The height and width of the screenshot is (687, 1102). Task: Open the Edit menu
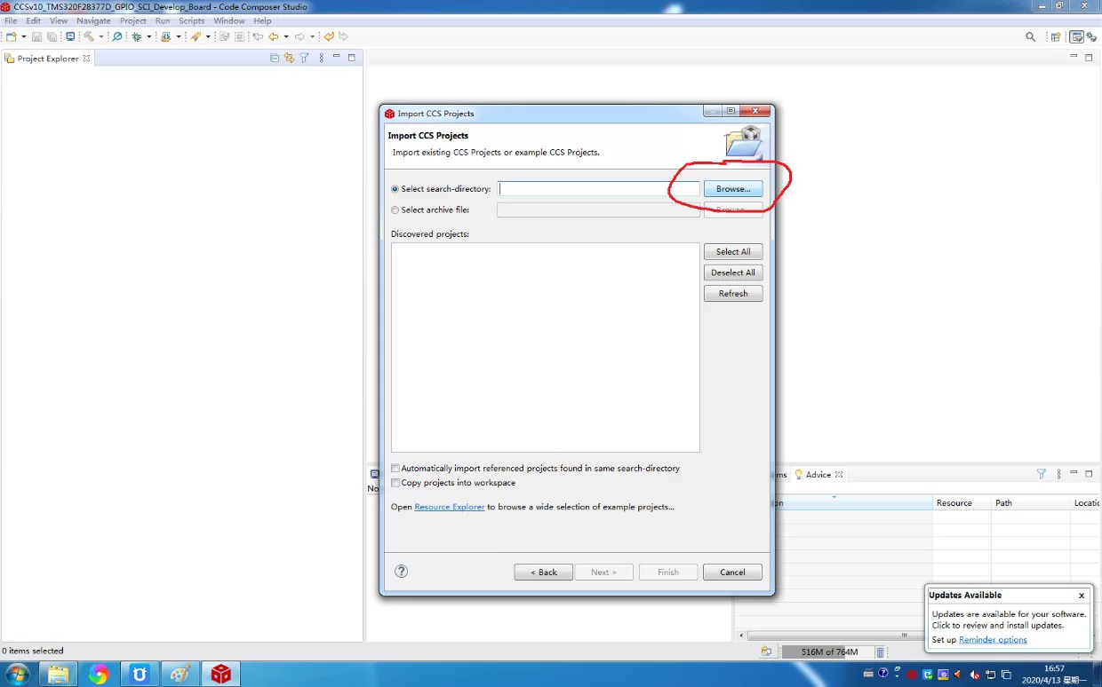click(33, 20)
